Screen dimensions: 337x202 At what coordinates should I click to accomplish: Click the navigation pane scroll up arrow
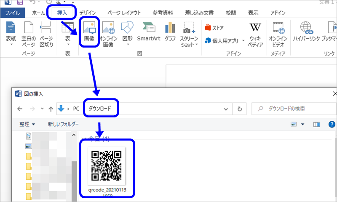74,135
